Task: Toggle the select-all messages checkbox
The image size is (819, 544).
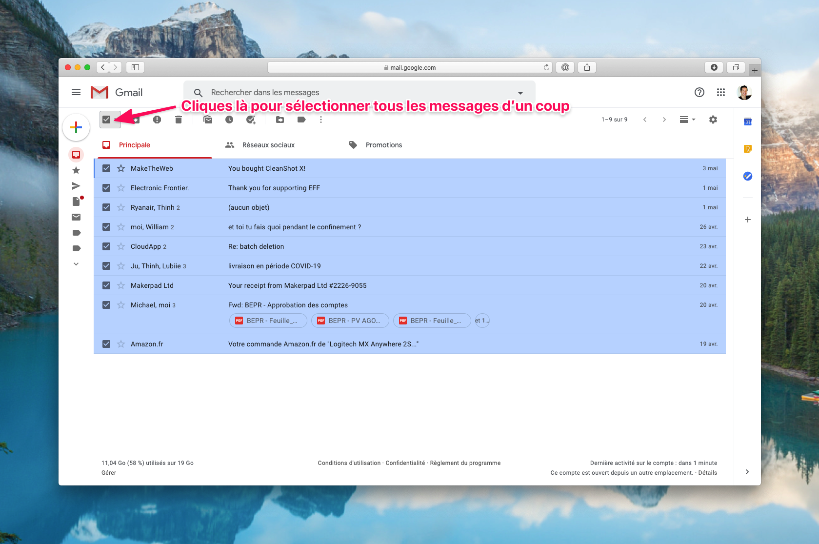Action: click(x=106, y=120)
